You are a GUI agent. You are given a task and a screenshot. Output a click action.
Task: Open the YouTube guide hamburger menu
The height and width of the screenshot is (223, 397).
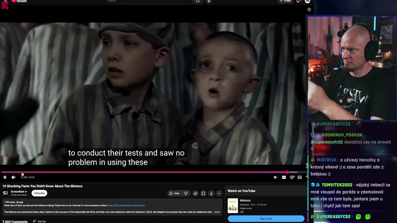[x=5, y=1]
